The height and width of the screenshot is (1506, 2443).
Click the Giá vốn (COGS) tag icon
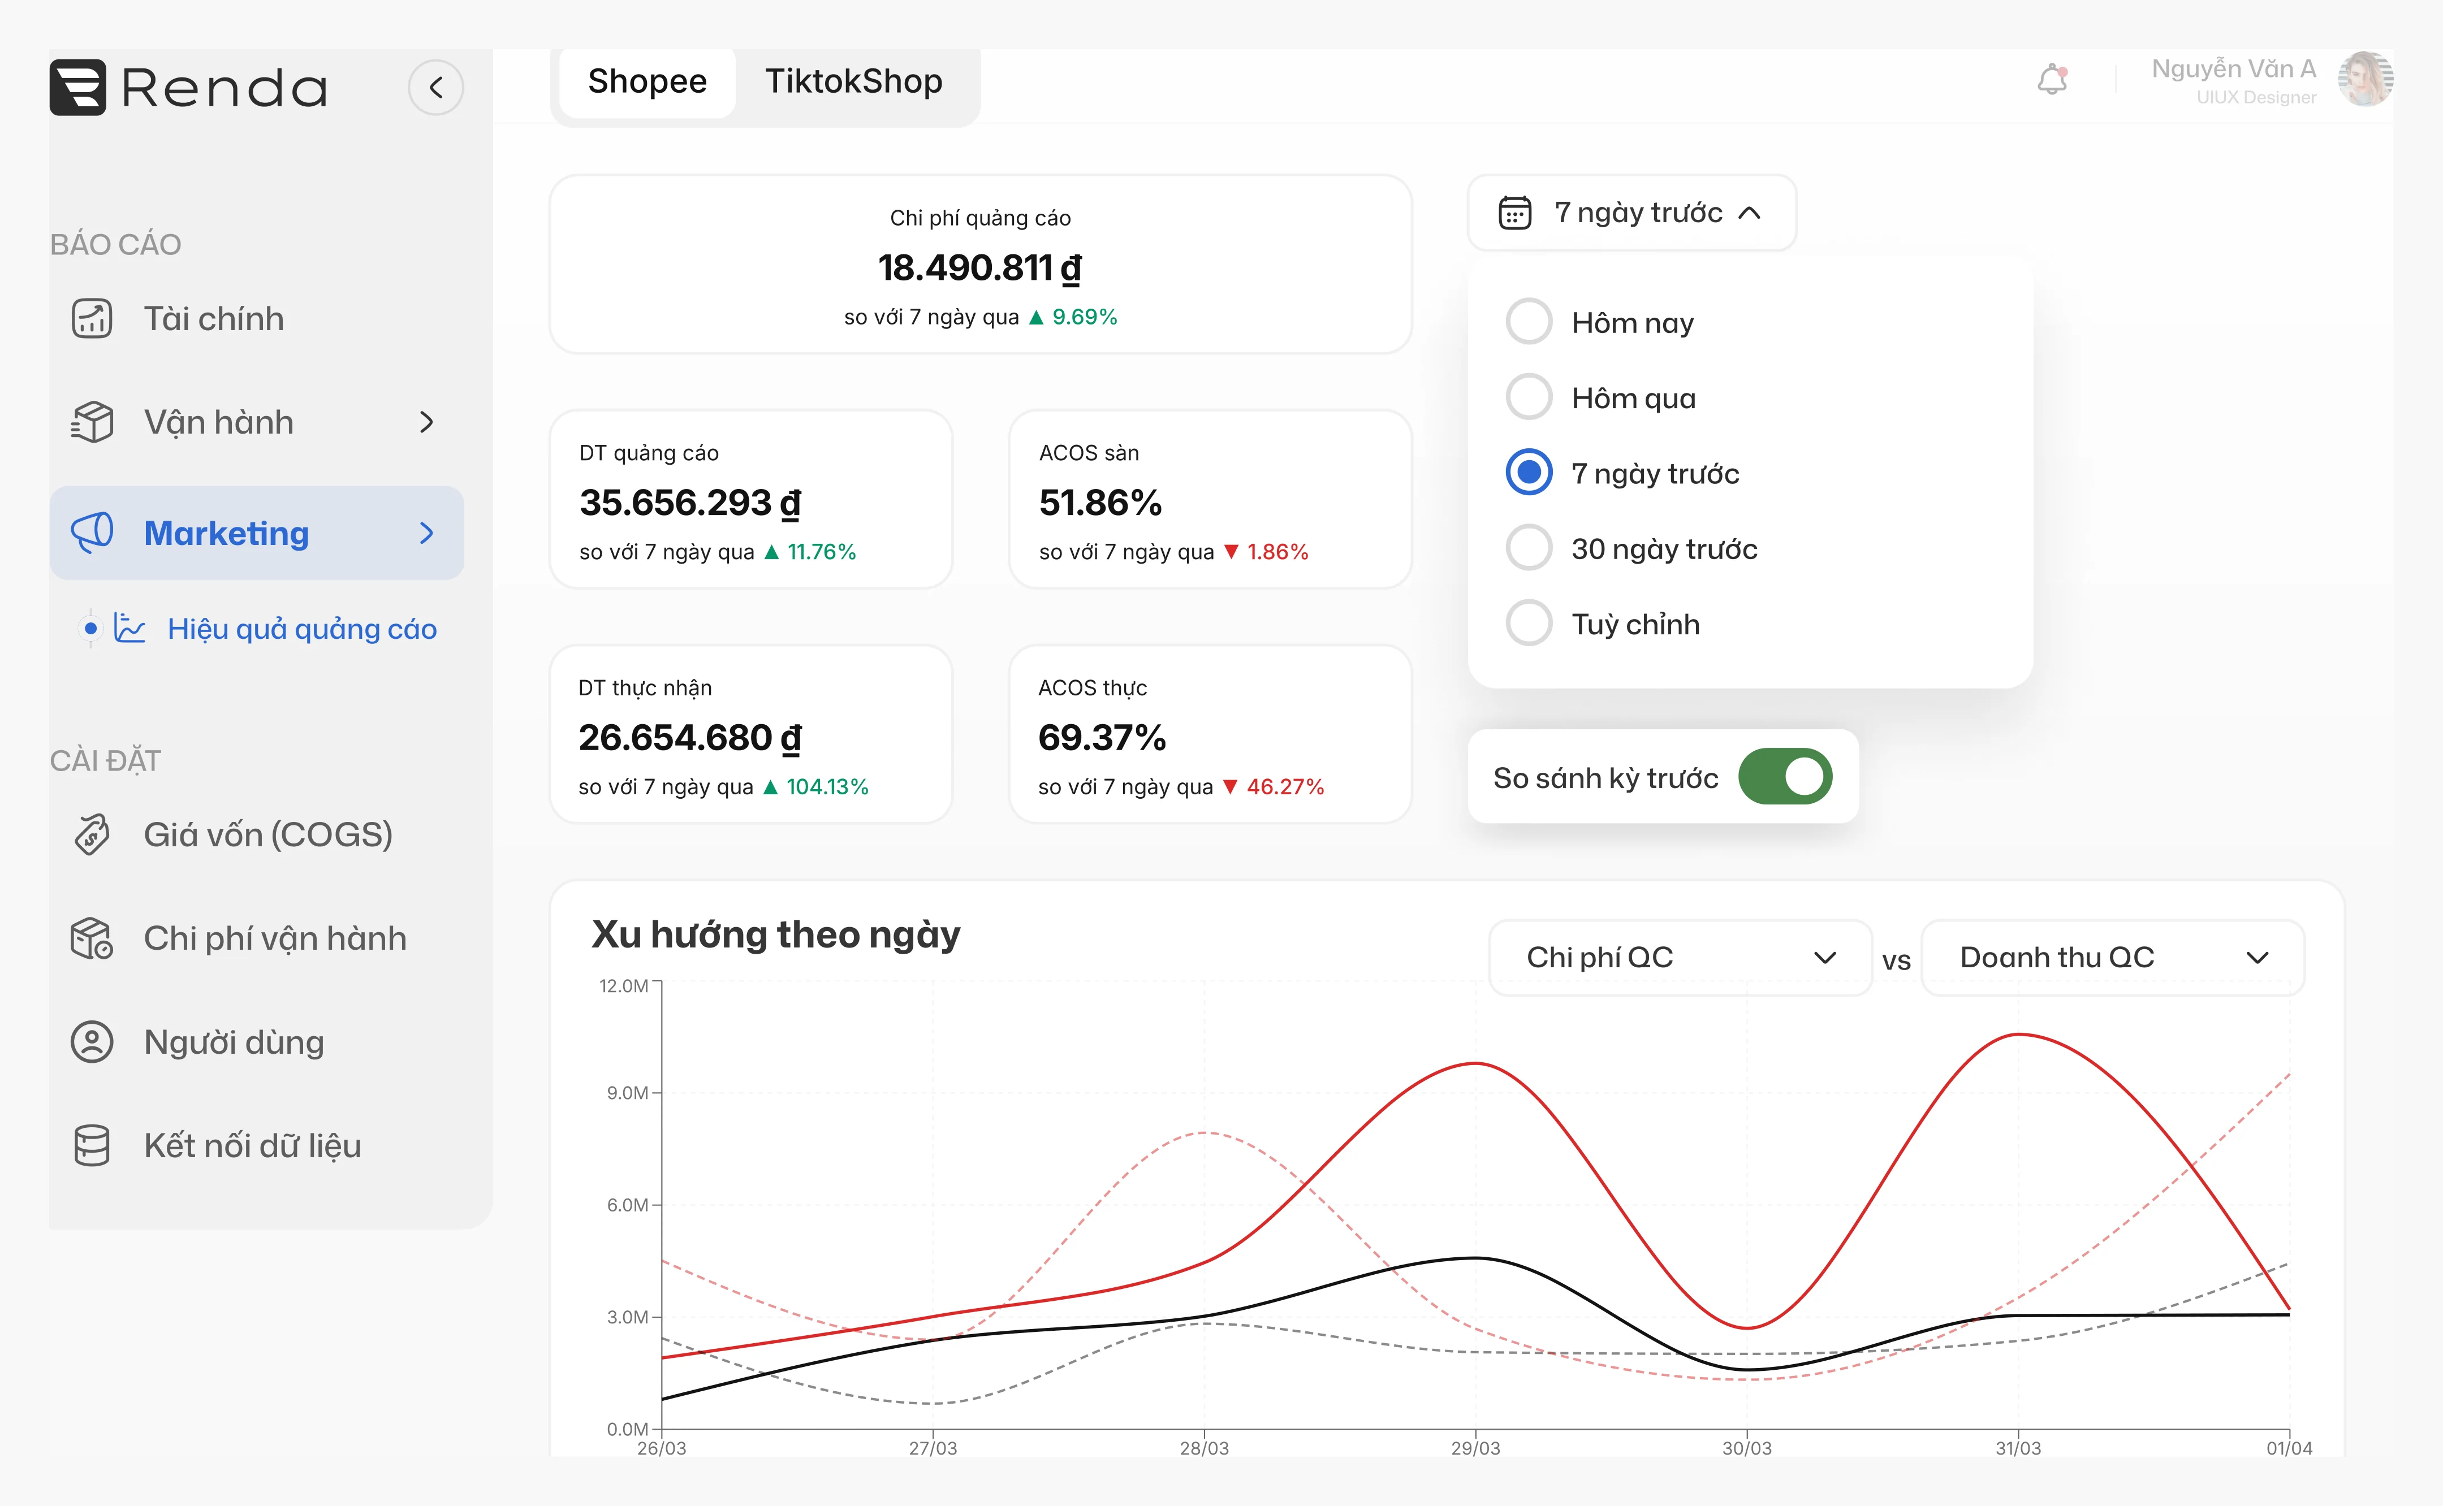[92, 834]
